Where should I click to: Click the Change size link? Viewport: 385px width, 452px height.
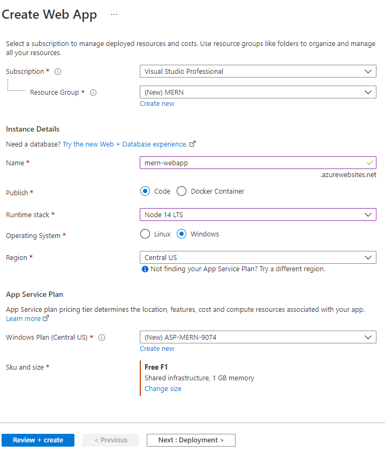click(163, 388)
